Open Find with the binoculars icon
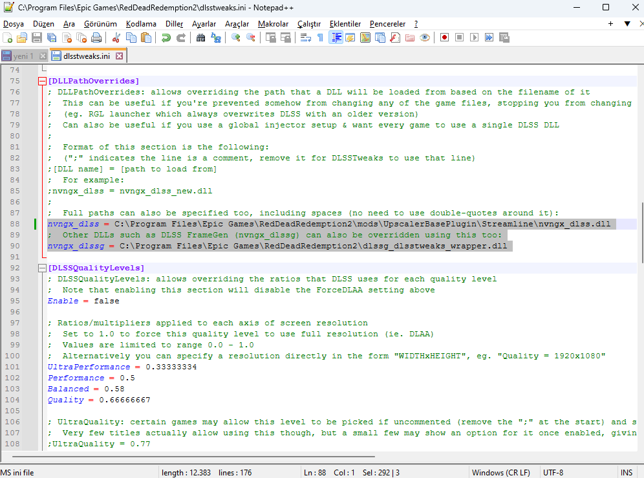 click(201, 38)
